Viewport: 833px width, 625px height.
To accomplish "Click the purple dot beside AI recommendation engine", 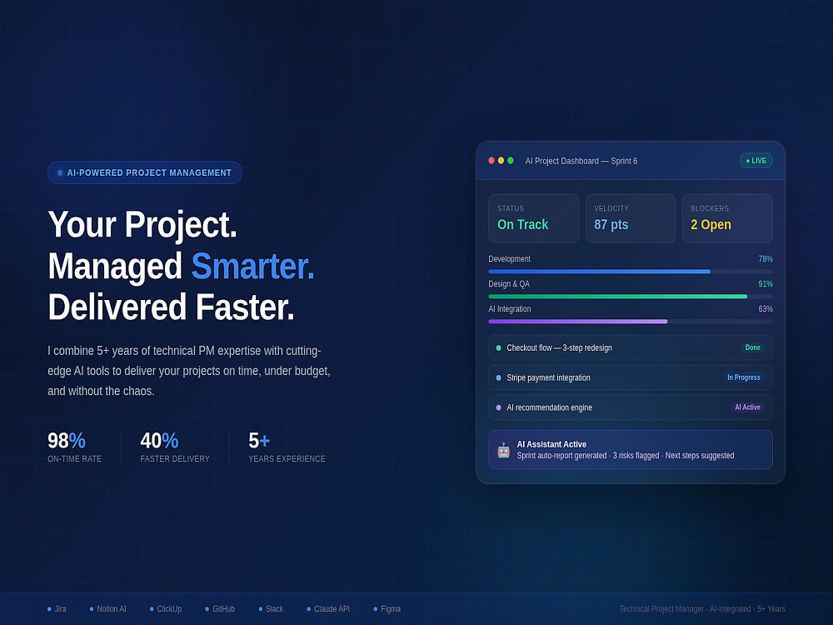I will pyautogui.click(x=498, y=407).
